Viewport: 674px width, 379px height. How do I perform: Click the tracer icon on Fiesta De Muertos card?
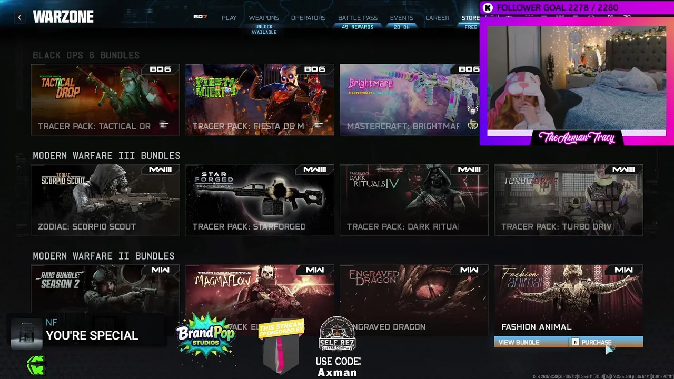[318, 125]
